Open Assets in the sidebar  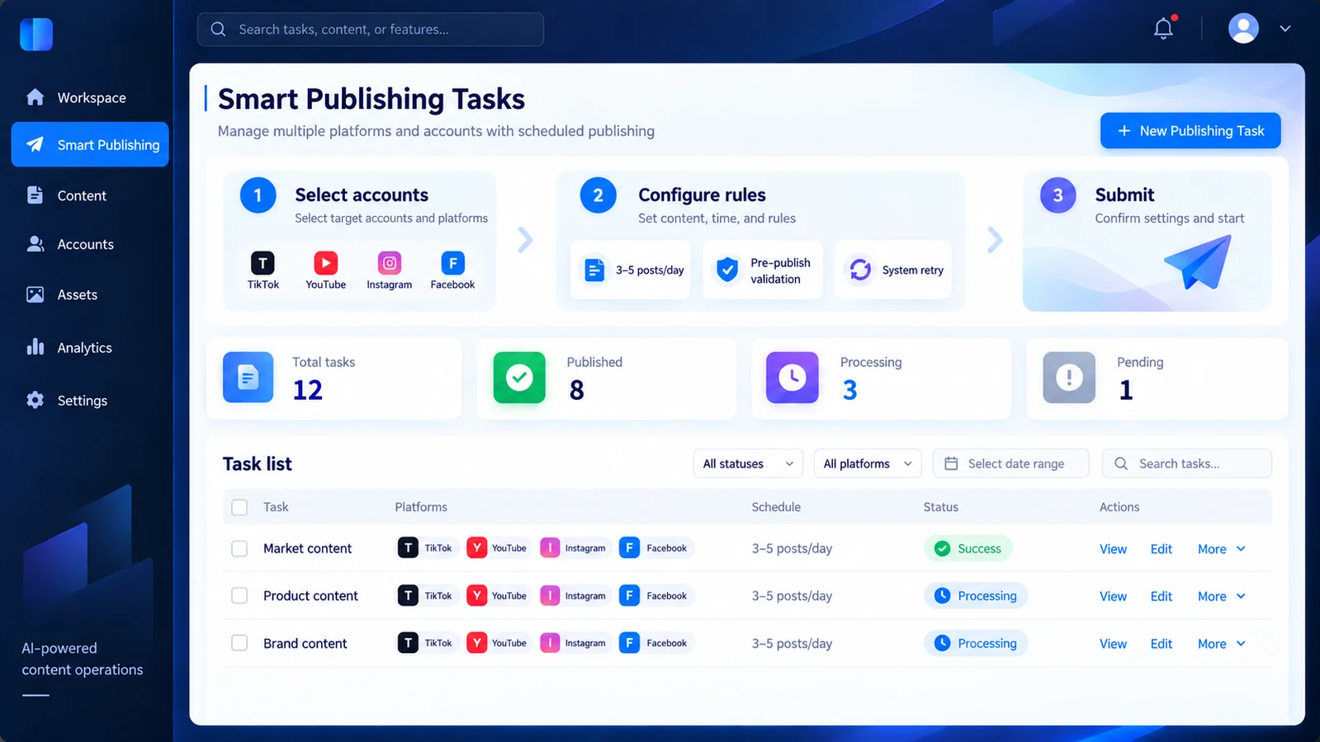tap(90, 294)
